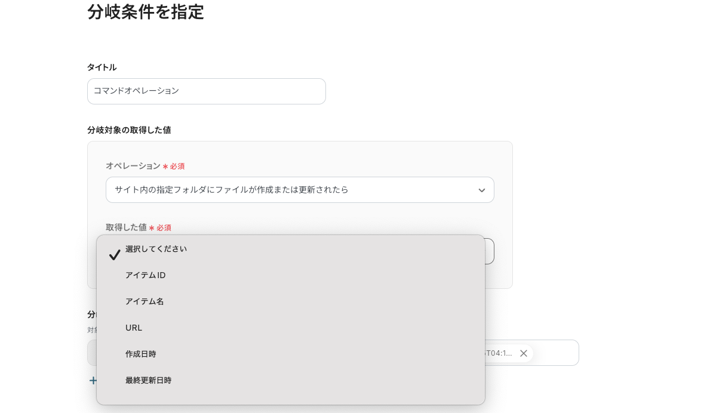Viewport: 707px width, 413px height.
Task: Remove the T04:1... value chip
Action: click(524, 353)
